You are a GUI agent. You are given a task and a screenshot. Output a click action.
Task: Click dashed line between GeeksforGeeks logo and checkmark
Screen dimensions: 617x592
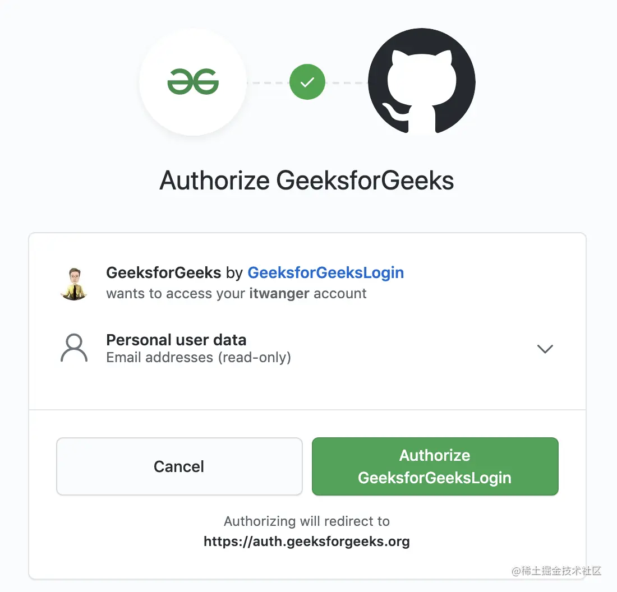click(x=268, y=82)
